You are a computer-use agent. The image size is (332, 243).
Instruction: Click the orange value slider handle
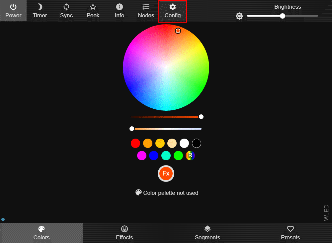click(x=201, y=117)
